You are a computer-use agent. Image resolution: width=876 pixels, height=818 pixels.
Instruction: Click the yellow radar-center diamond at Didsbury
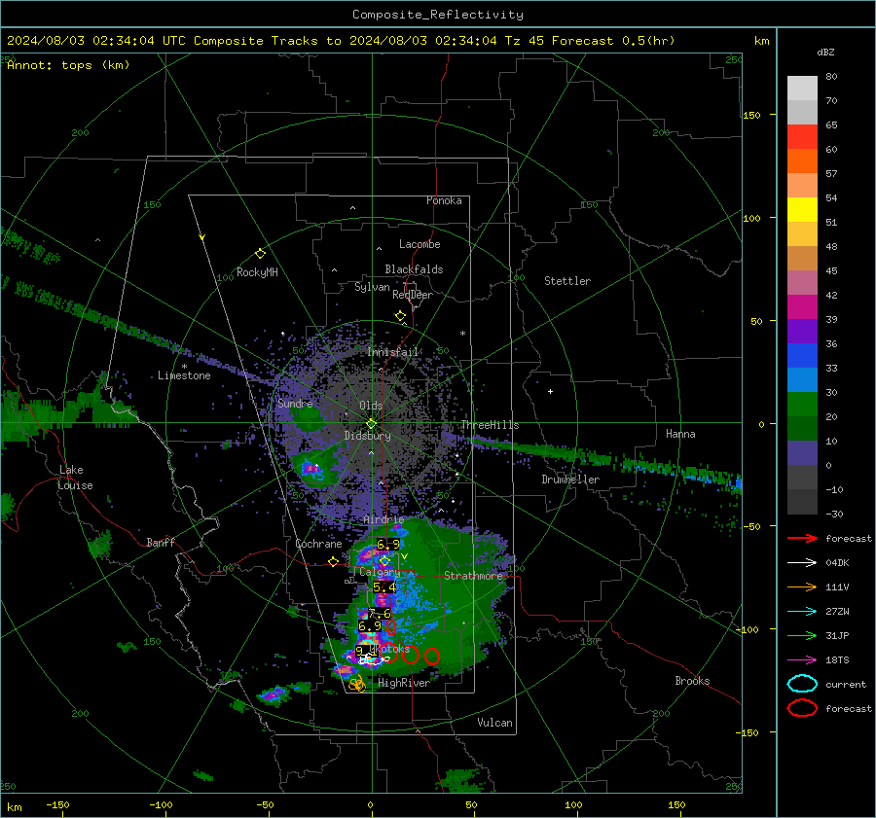pyautogui.click(x=371, y=424)
